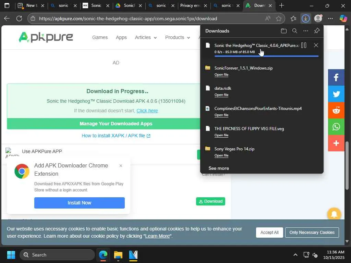Expand more sharing options plus button
This screenshot has height=263, width=351.
tap(336, 143)
